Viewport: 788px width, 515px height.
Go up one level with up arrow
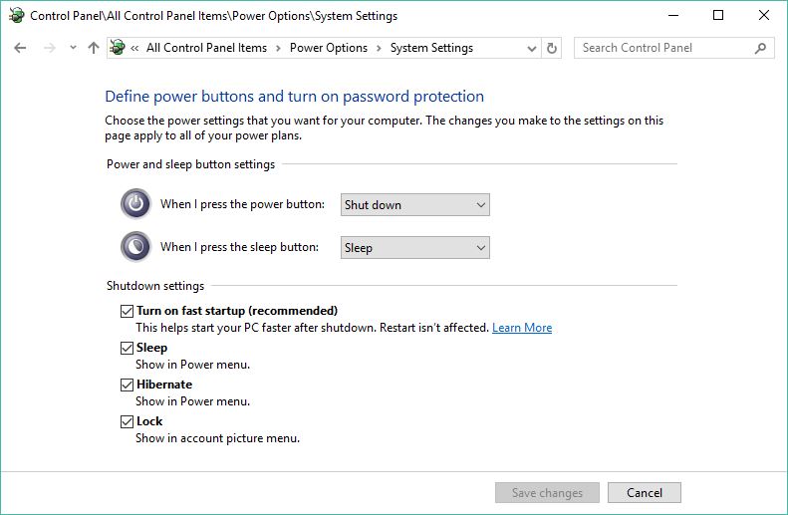click(x=94, y=48)
